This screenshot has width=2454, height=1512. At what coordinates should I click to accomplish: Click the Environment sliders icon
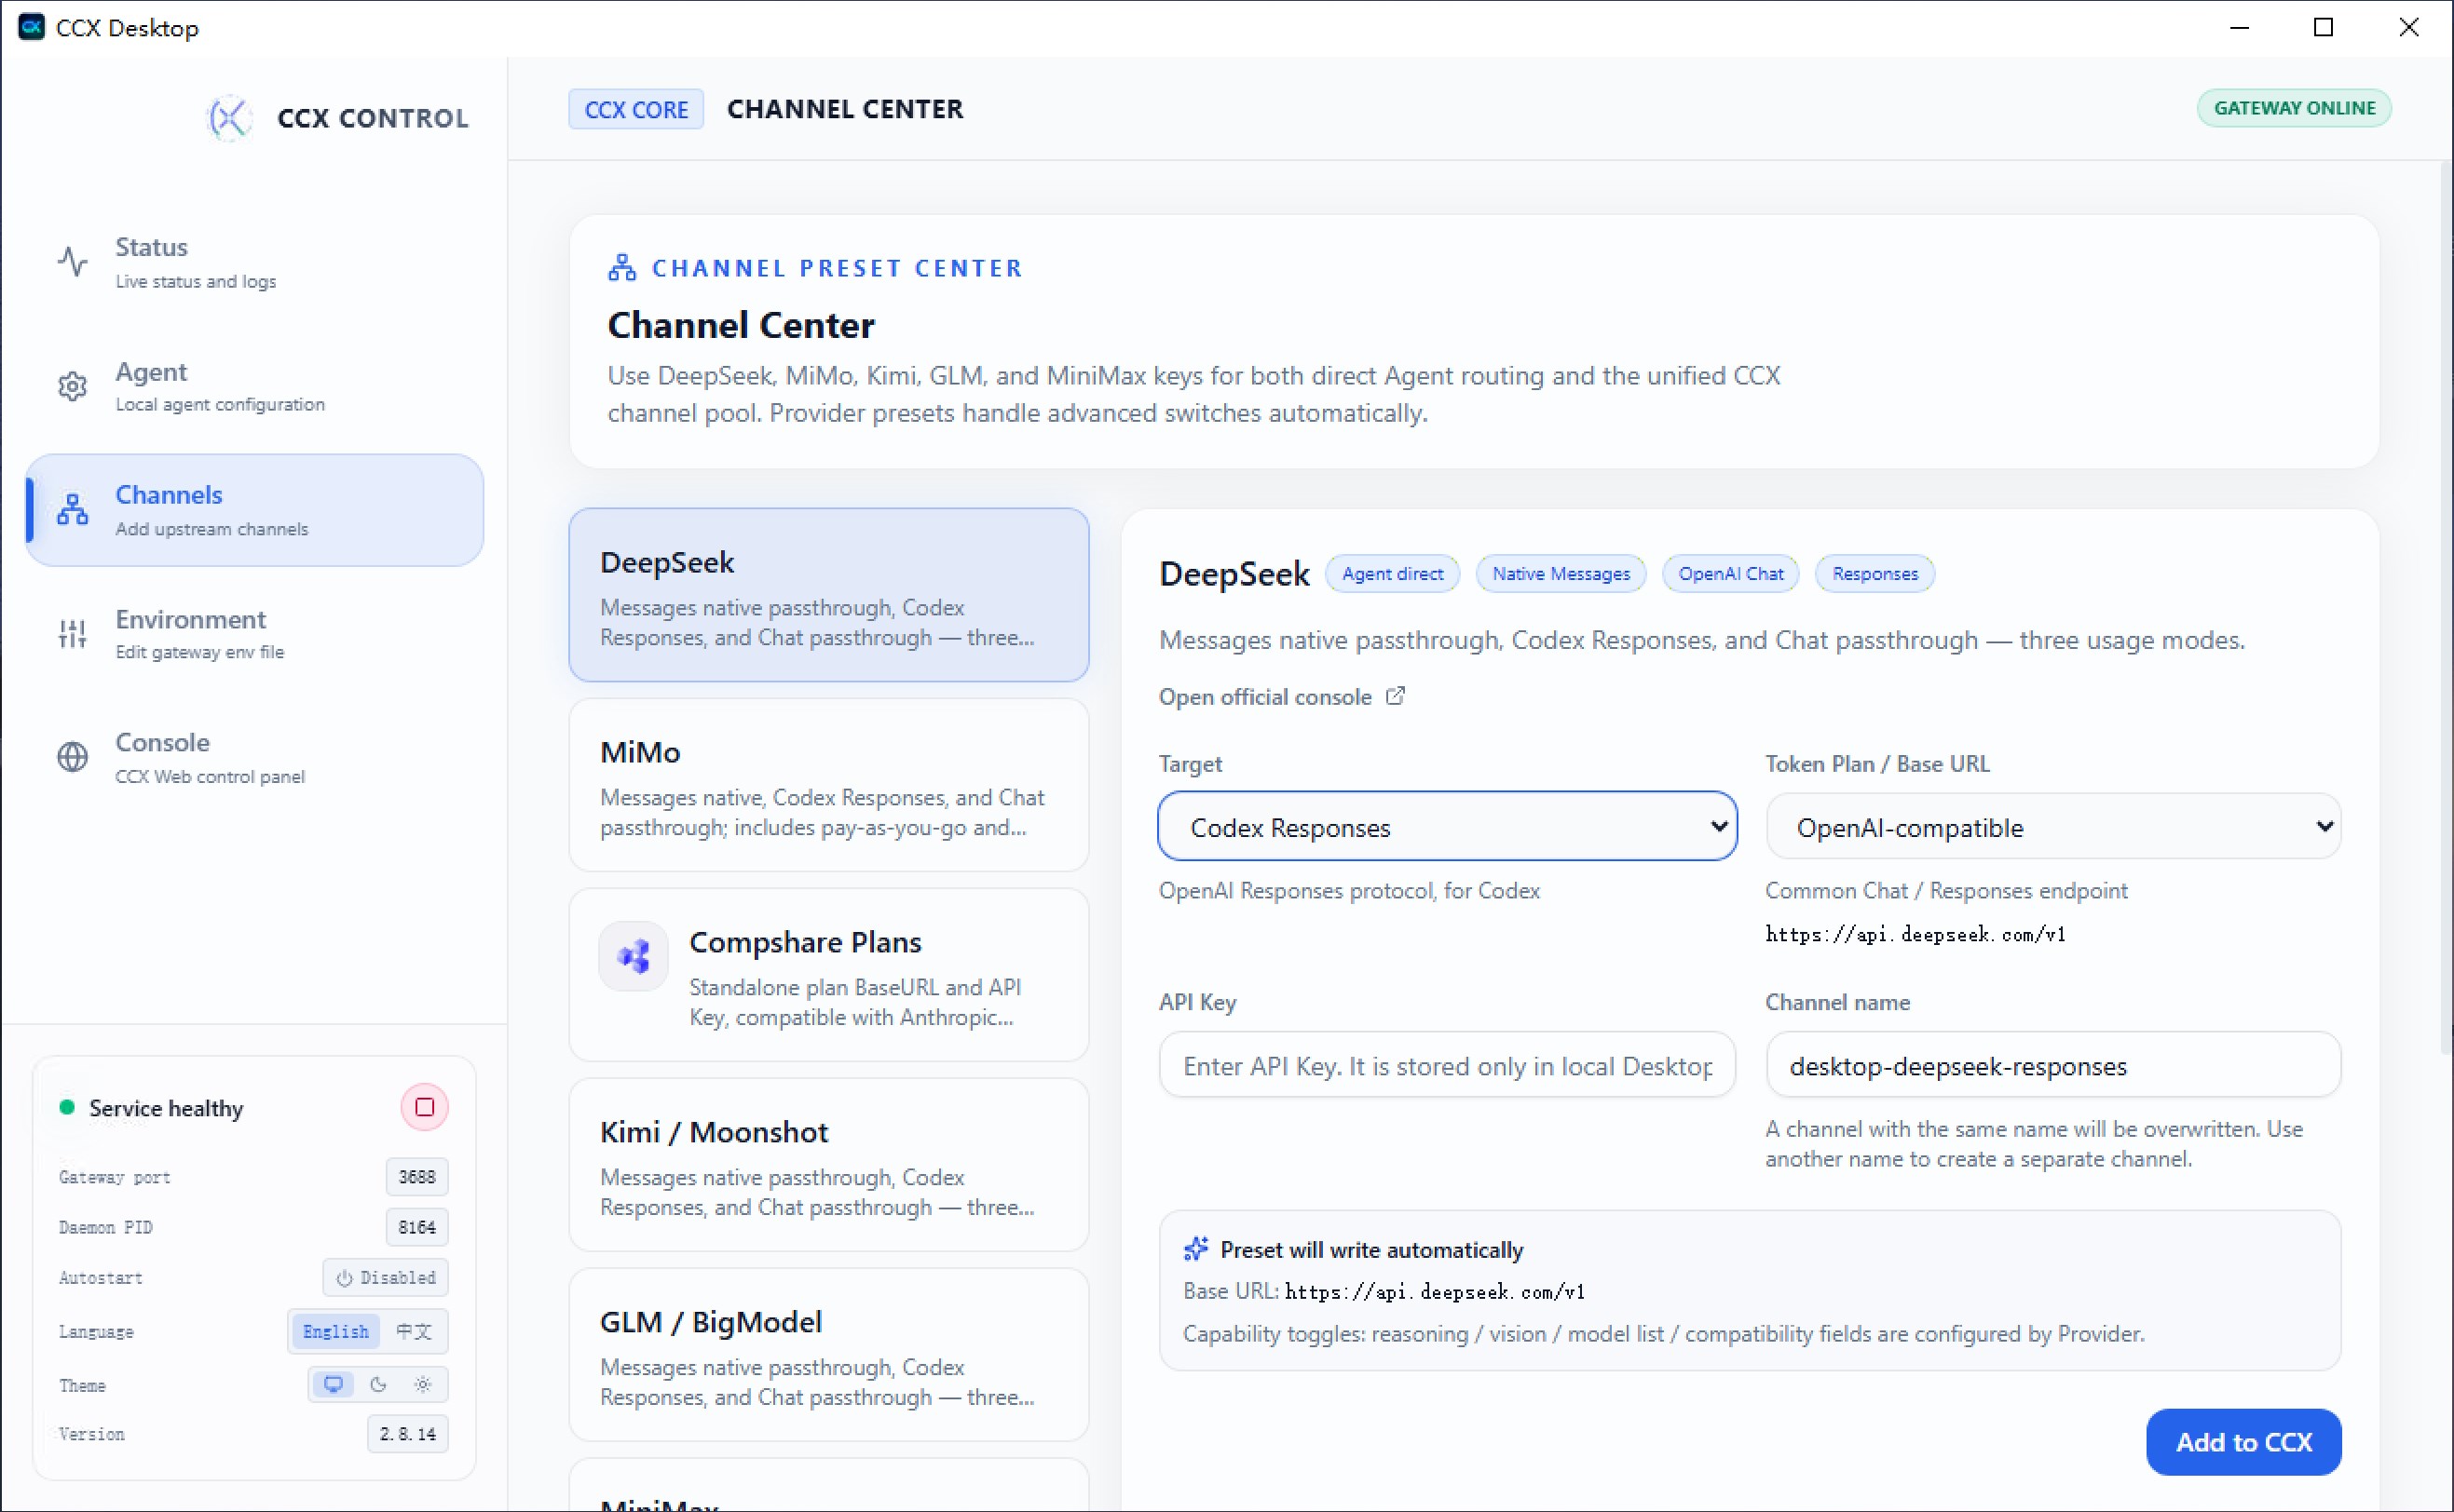72,633
